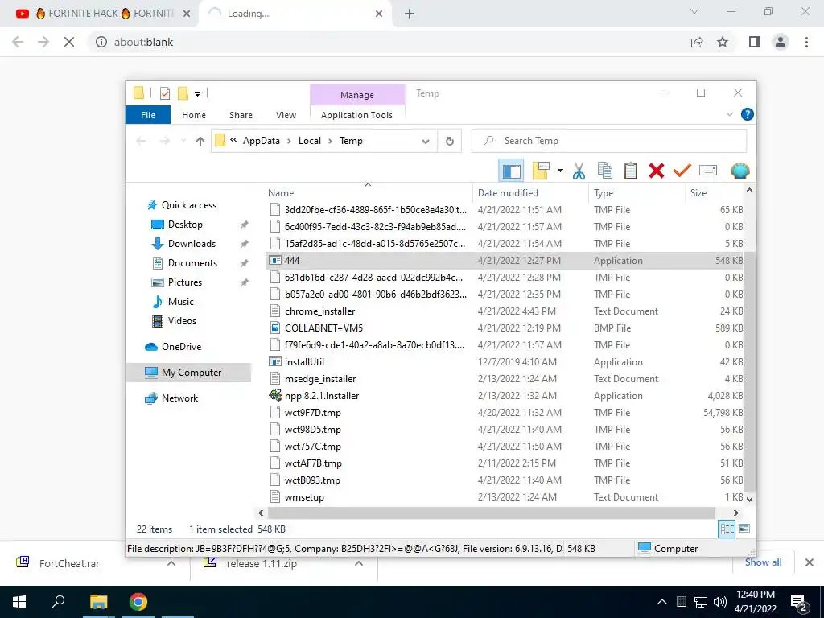
Task: Click the Up one level arrow
Action: [200, 141]
